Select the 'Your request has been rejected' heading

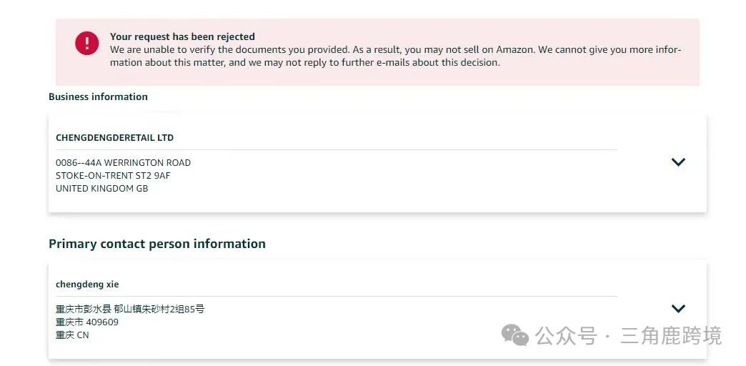coord(182,36)
